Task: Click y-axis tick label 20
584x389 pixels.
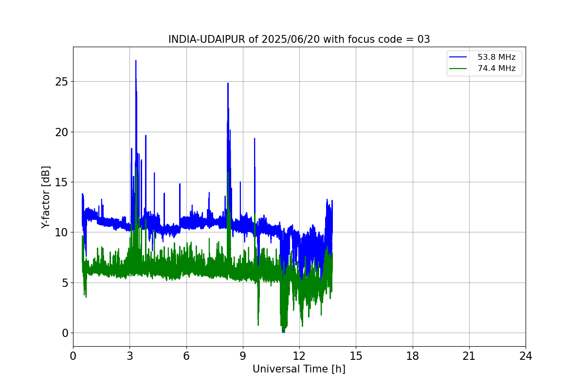Action: (62, 132)
